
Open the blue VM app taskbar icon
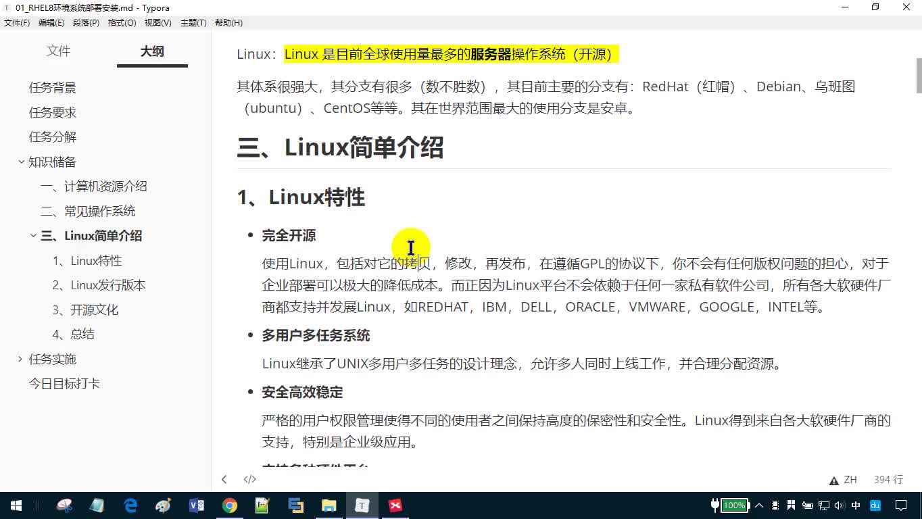tap(295, 505)
